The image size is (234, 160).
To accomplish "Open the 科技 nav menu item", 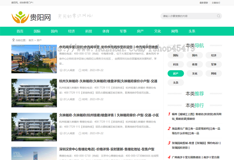I will point(89,31).
